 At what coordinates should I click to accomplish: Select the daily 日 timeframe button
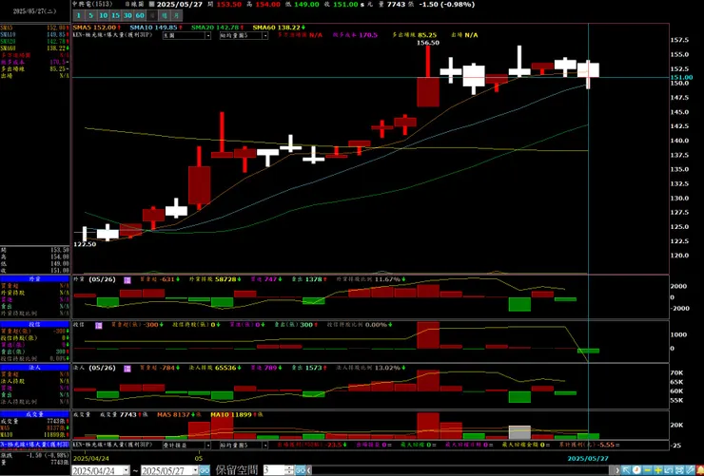point(152,16)
